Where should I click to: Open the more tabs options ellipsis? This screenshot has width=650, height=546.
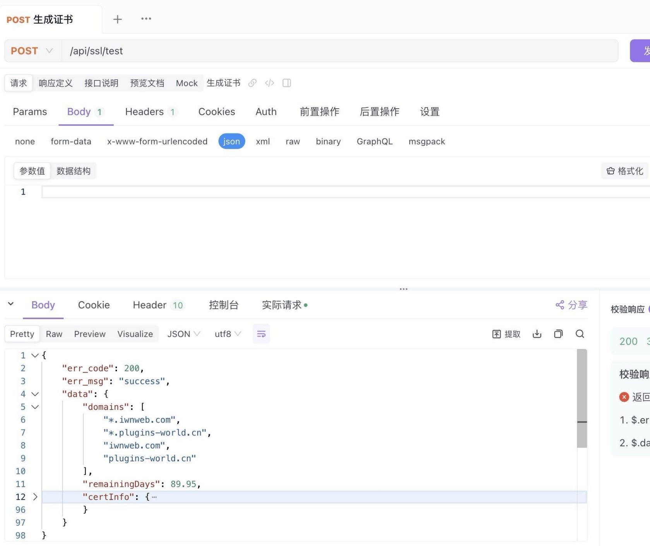point(146,19)
